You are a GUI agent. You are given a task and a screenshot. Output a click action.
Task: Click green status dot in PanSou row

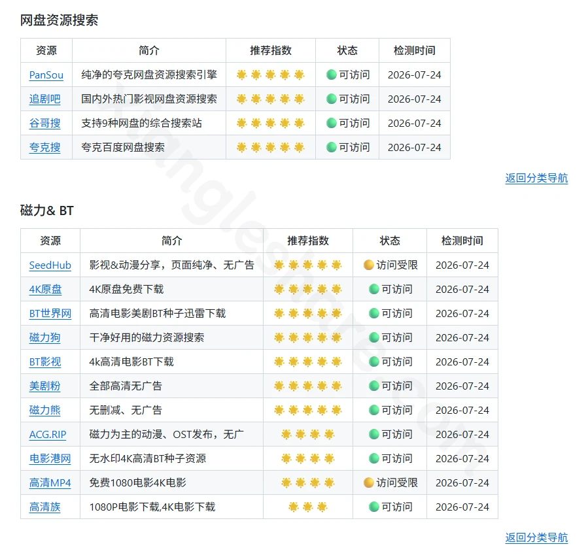pyautogui.click(x=332, y=75)
